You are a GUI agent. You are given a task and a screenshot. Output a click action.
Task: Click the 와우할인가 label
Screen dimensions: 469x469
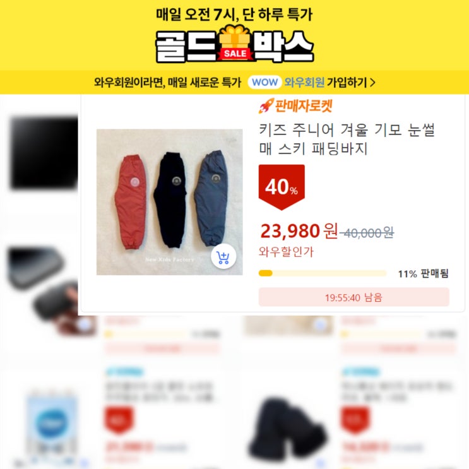tap(286, 252)
